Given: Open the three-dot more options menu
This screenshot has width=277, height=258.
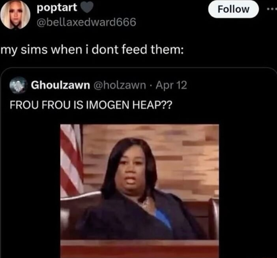Looking at the screenshot, I should 272,9.
